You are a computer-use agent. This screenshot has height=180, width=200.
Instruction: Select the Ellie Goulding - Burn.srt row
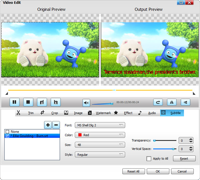coord(32,136)
